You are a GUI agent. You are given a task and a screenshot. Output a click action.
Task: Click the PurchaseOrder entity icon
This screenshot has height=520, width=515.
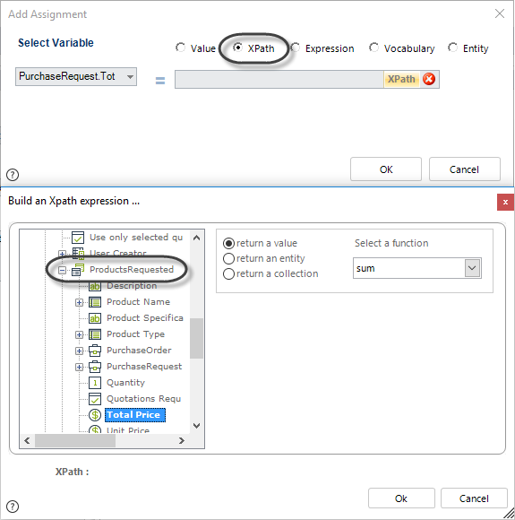click(x=95, y=351)
